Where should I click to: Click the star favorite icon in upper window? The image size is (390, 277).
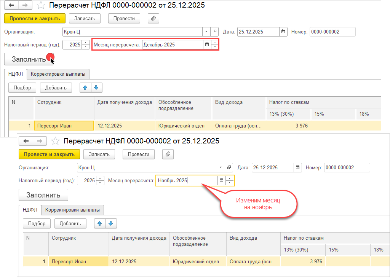41,5
